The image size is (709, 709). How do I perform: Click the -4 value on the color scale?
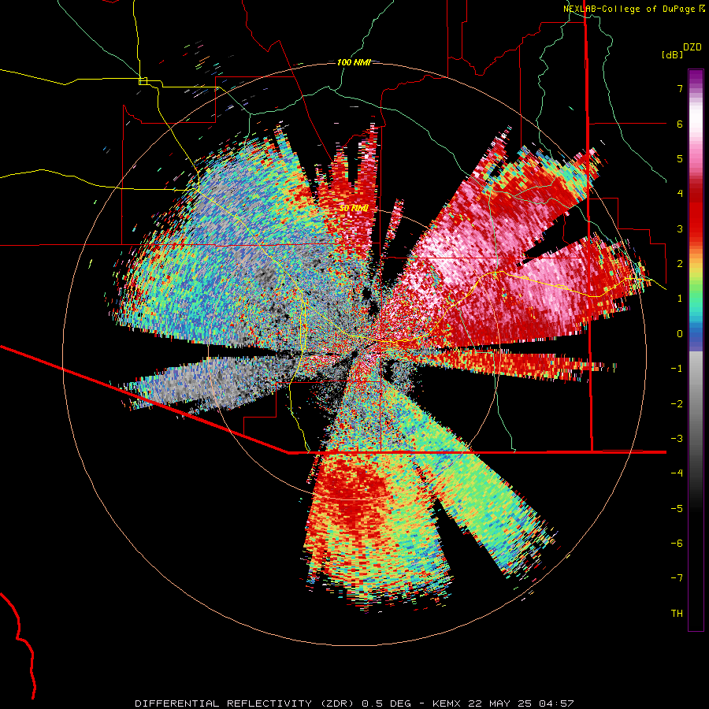tap(677, 473)
